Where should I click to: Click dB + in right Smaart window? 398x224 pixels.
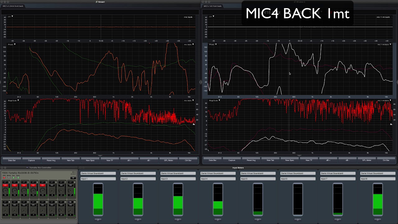coord(328,160)
